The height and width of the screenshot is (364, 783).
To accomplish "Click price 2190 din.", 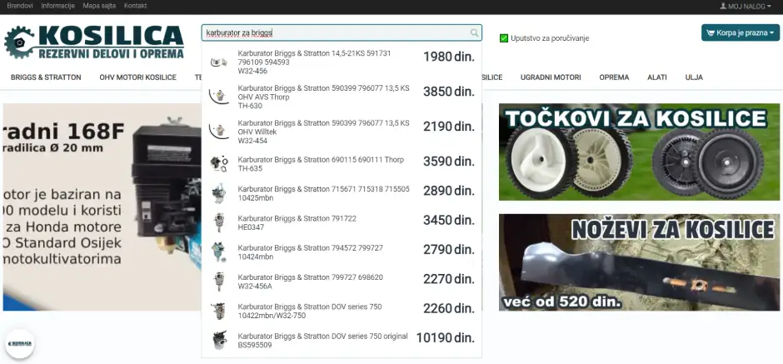I will pos(449,127).
